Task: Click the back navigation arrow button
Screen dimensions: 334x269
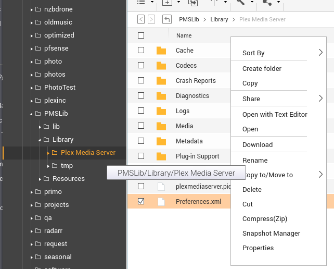Action: point(141,19)
